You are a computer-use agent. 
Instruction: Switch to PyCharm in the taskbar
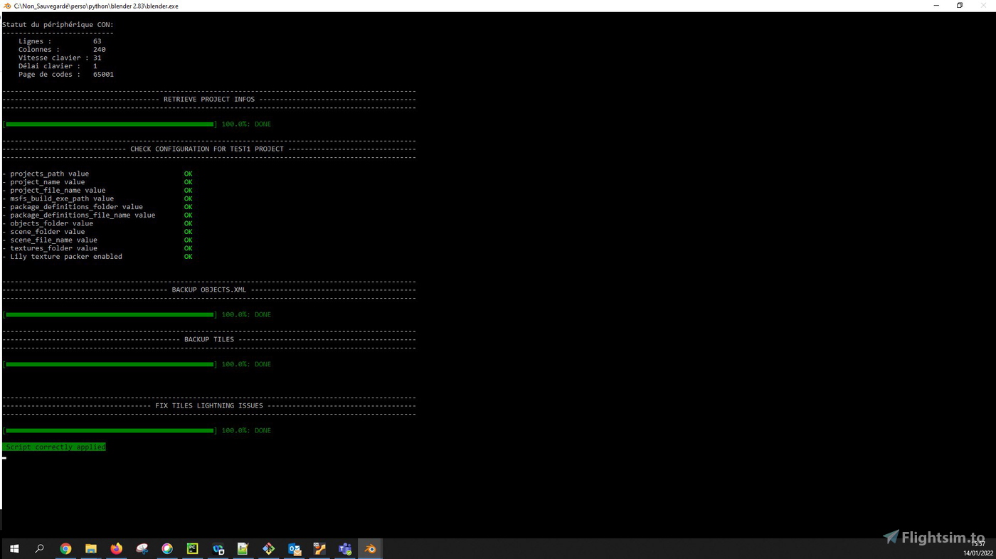point(193,548)
